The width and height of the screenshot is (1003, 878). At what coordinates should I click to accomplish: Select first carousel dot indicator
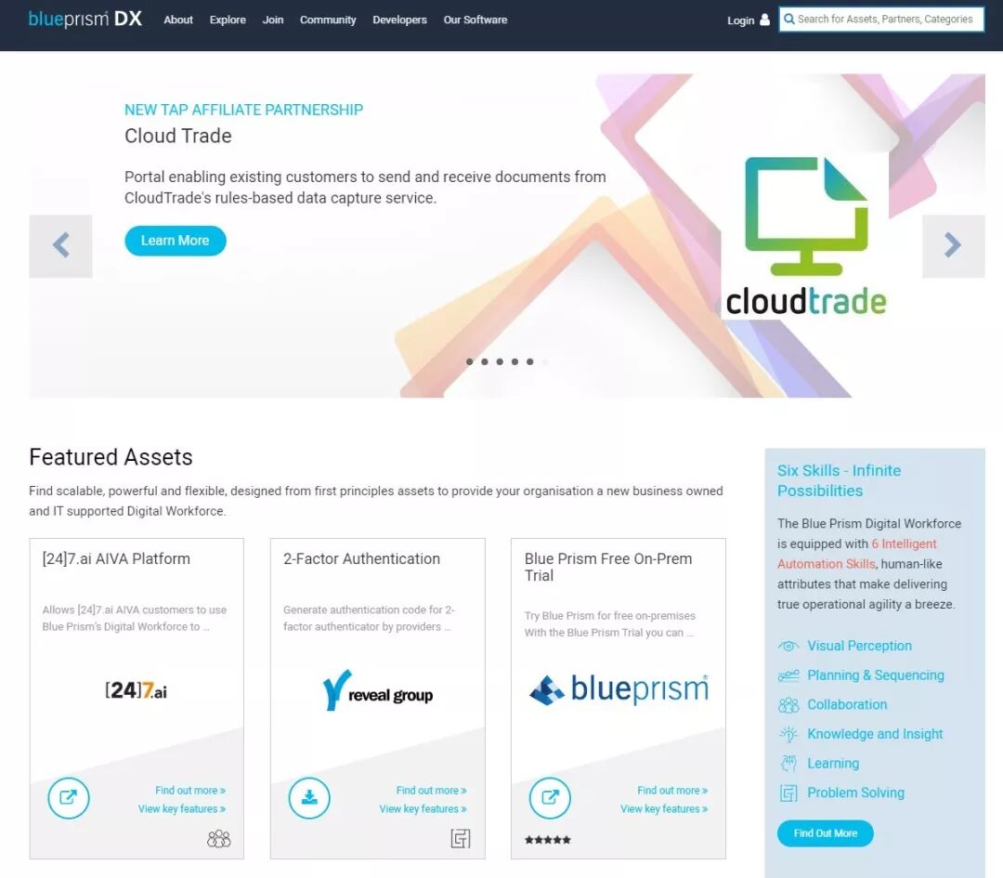pos(470,361)
